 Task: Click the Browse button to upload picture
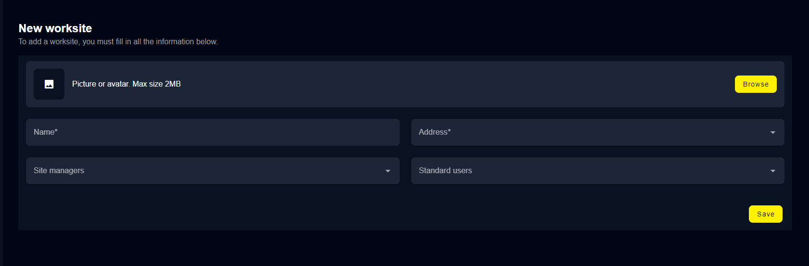[x=755, y=84]
